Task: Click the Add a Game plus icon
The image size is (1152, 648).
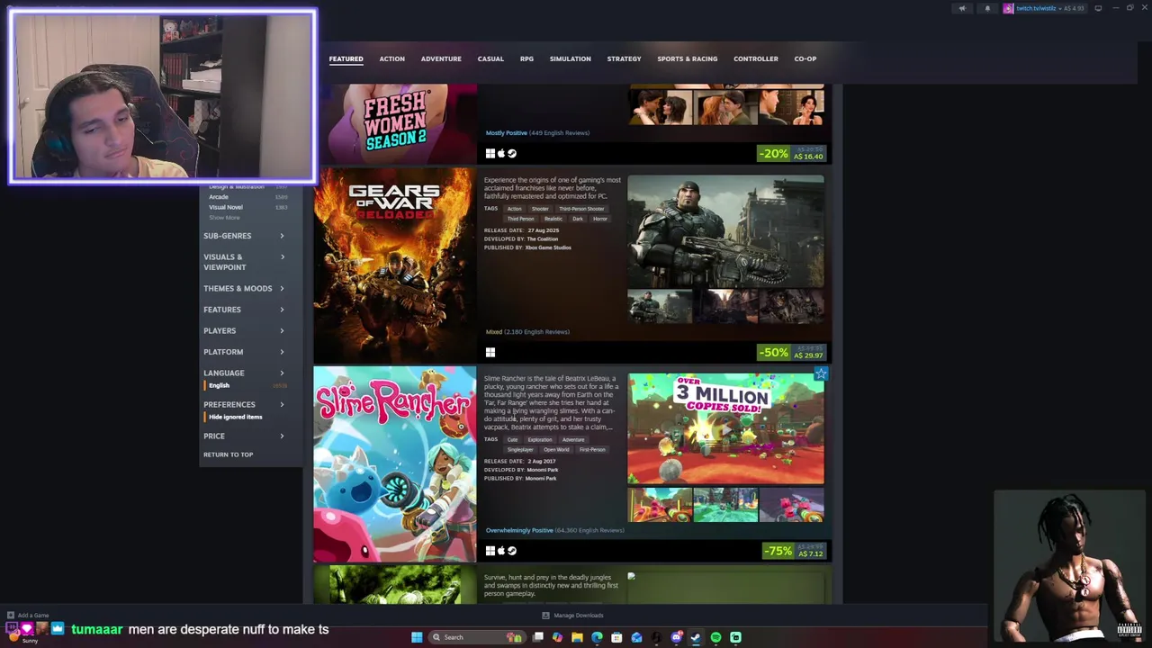Action: (11, 616)
